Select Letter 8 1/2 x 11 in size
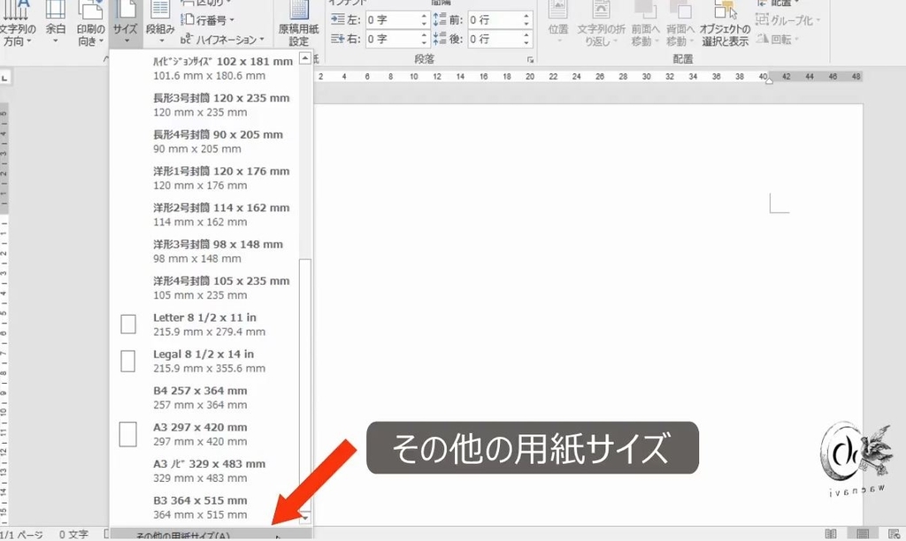This screenshot has width=906, height=541. (x=204, y=324)
